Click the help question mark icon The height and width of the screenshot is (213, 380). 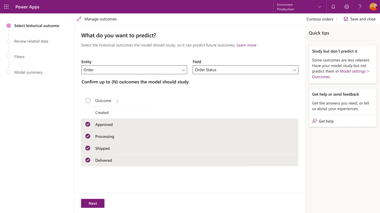tap(360, 7)
